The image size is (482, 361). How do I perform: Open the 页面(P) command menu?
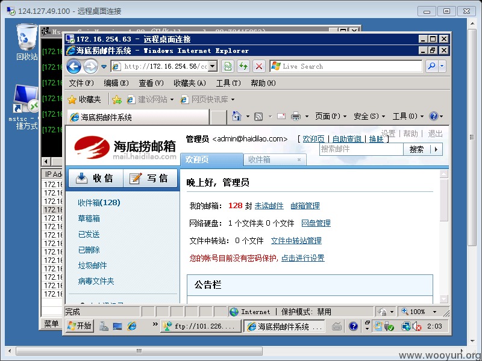click(330, 116)
